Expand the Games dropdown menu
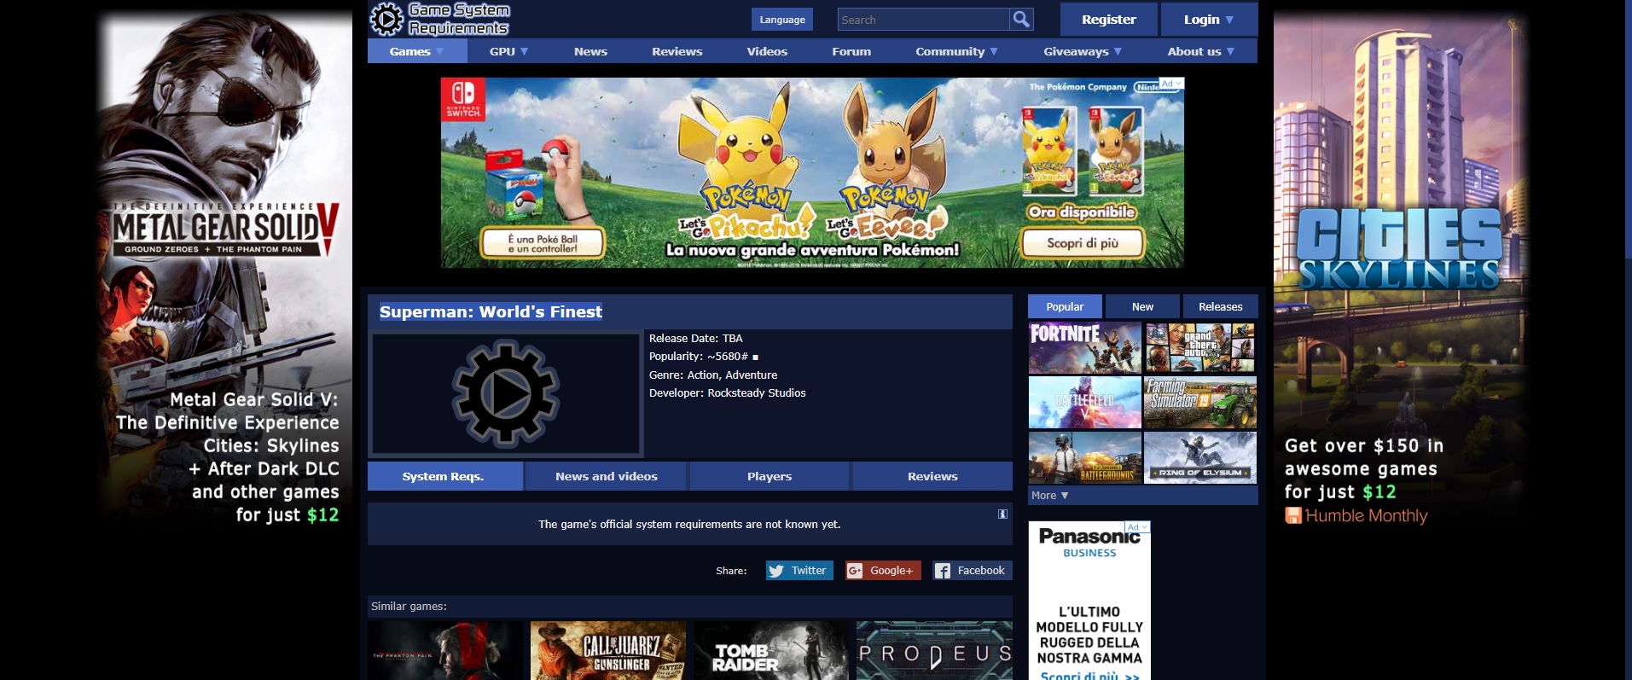The height and width of the screenshot is (680, 1632). pos(416,51)
